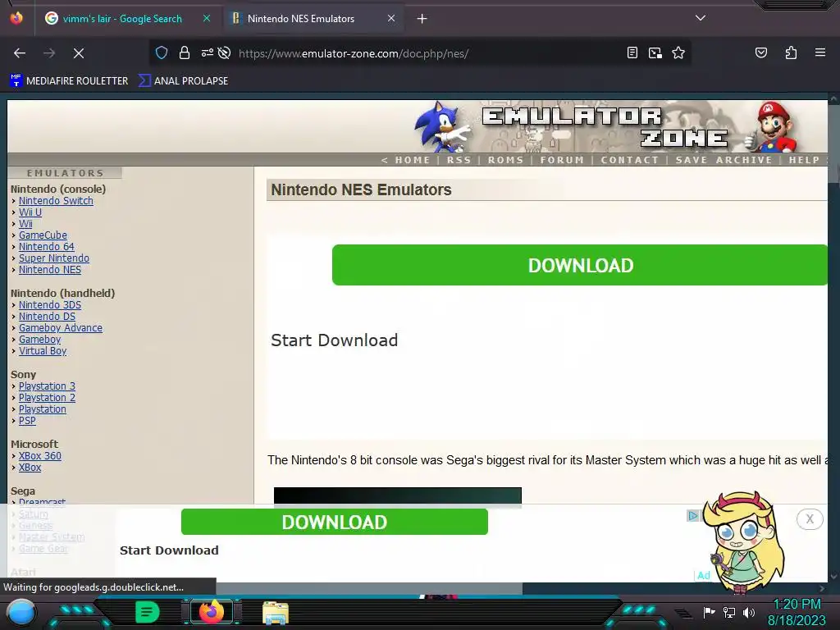This screenshot has height=630, width=840.
Task: Close the Nintendo NES Emulators tab
Action: [x=391, y=18]
